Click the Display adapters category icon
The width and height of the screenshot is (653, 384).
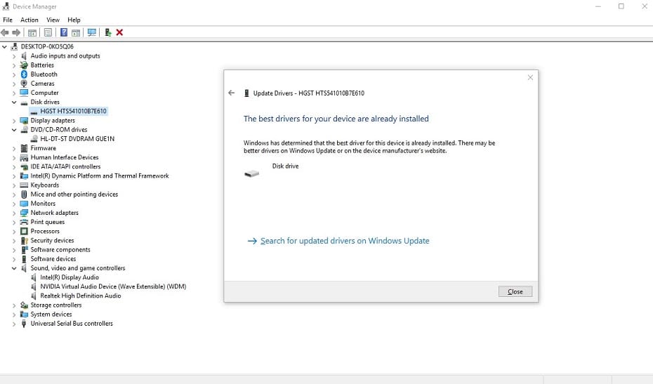tap(24, 120)
